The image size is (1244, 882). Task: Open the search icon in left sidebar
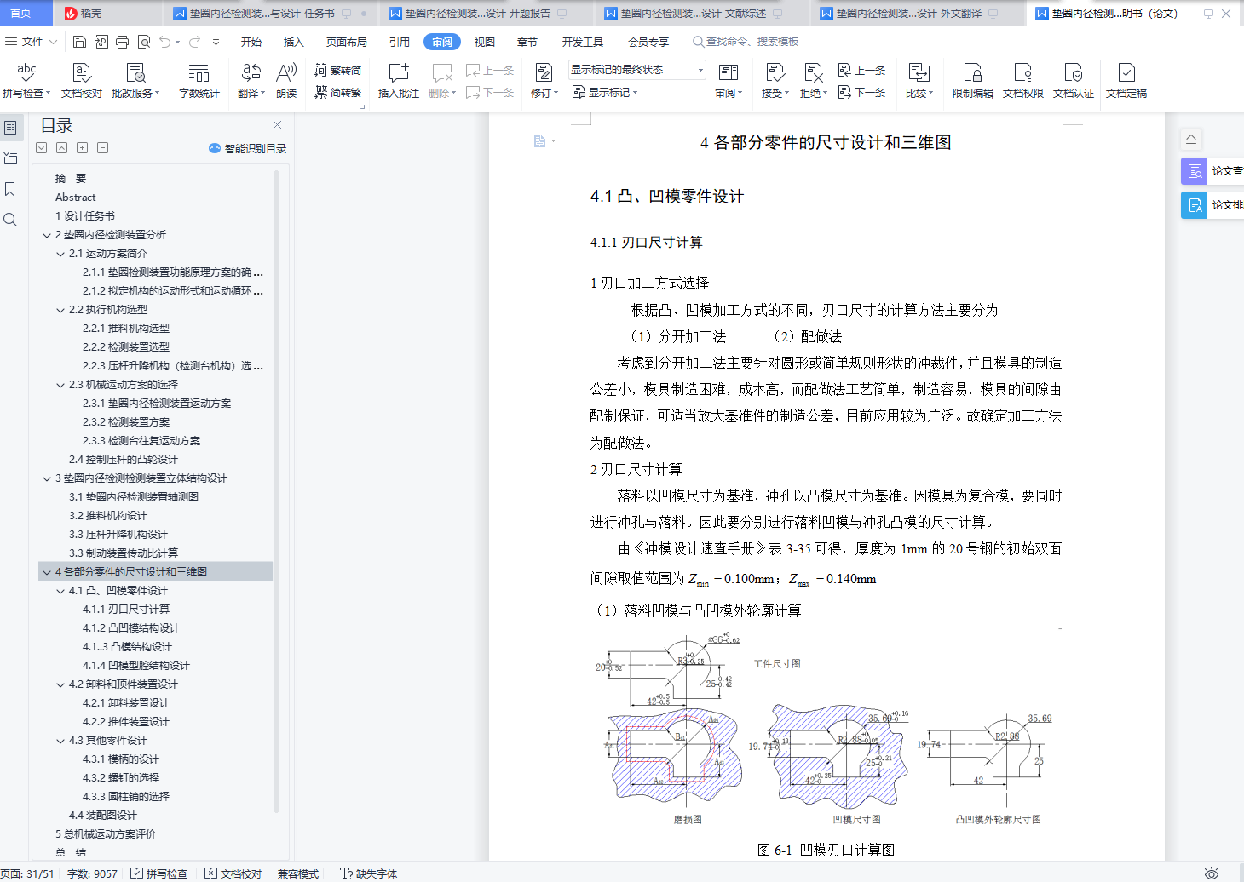[10, 220]
